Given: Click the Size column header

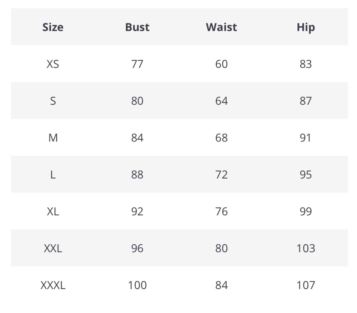Looking at the screenshot, I should pos(53,27).
